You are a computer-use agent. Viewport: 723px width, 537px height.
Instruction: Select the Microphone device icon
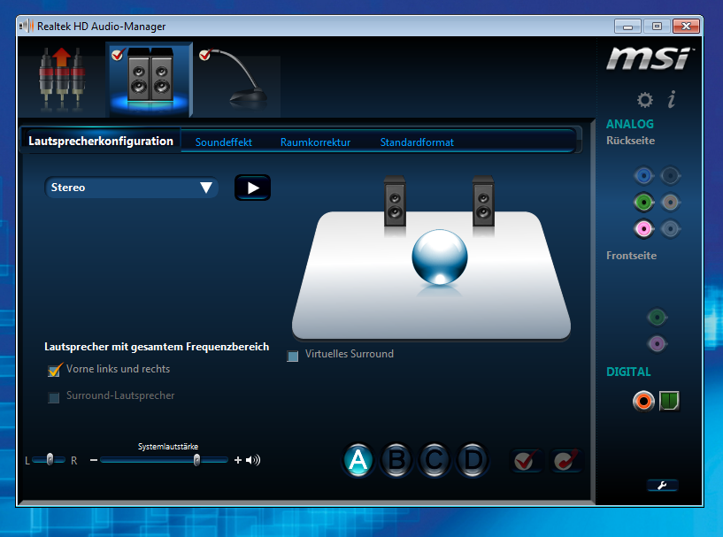[239, 80]
